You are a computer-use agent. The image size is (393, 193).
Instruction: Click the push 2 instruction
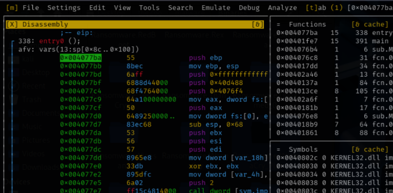201,183
